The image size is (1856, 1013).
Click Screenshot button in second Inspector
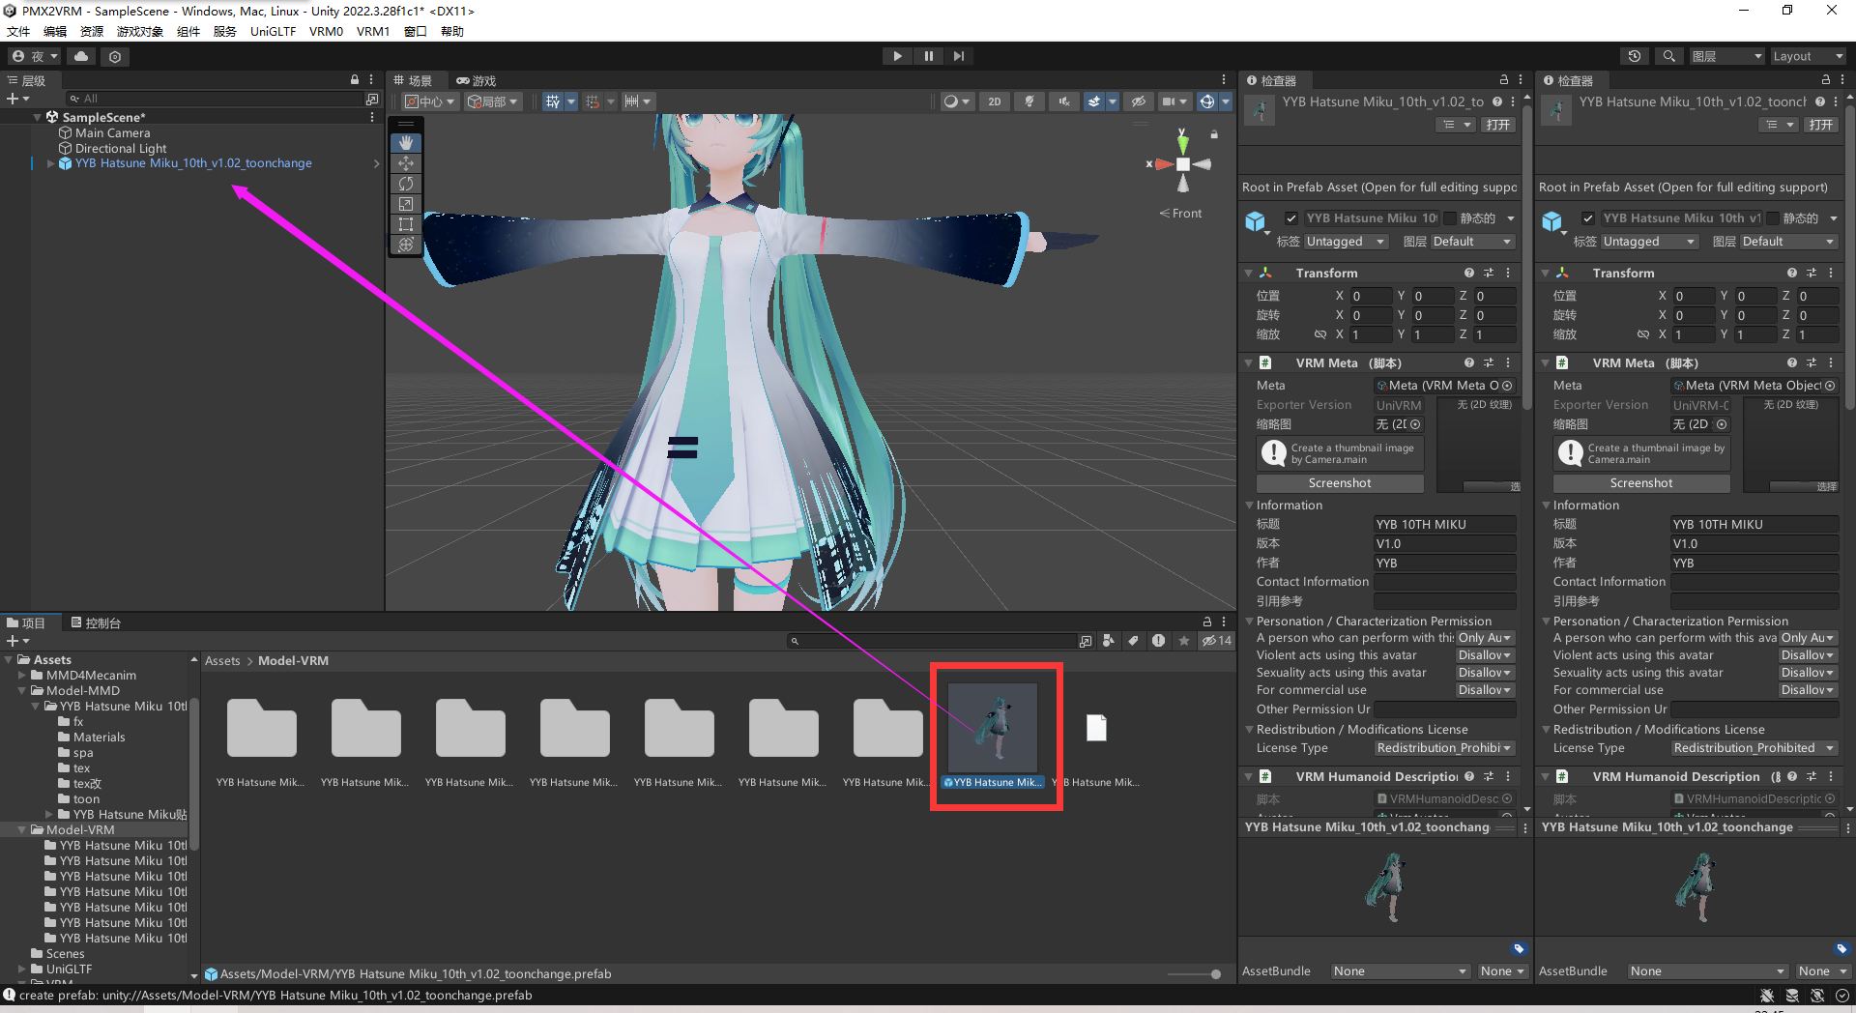click(1640, 482)
